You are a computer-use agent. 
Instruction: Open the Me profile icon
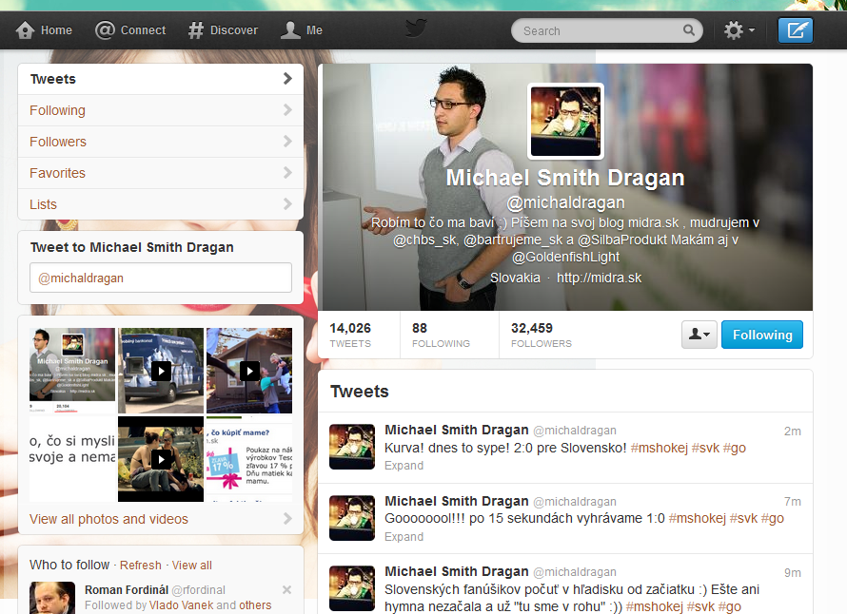coord(290,30)
